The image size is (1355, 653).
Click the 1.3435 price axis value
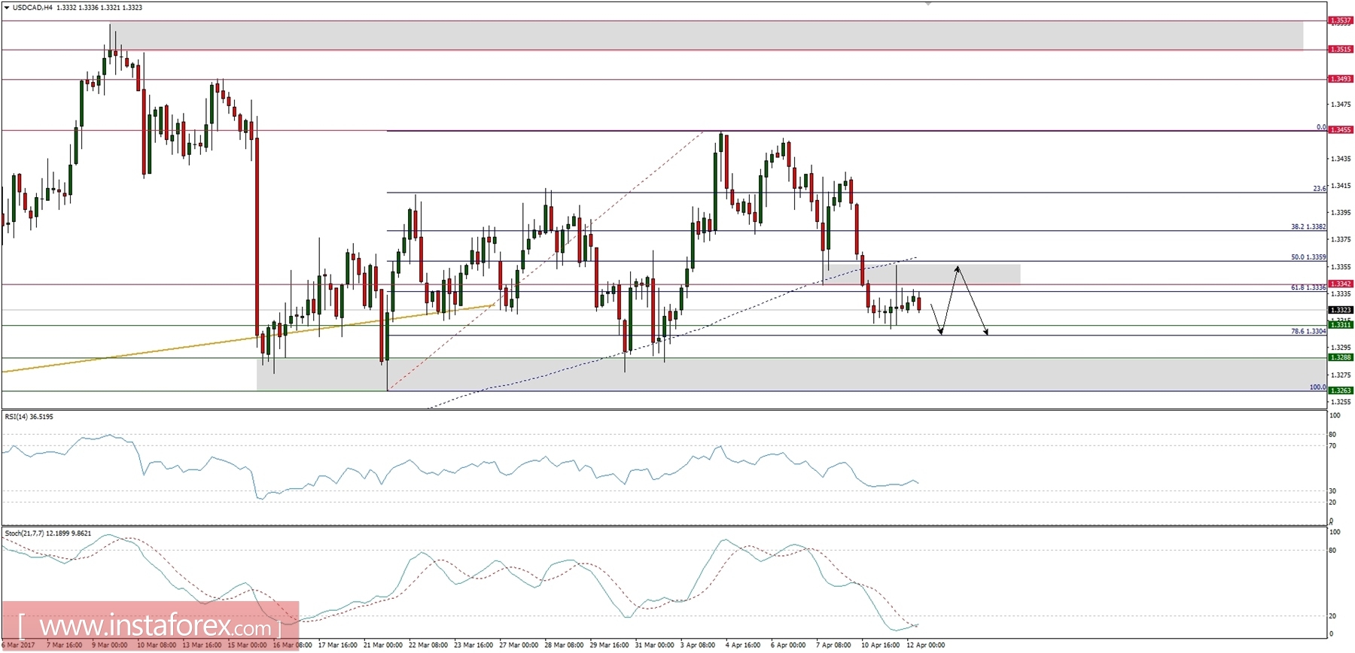click(x=1341, y=159)
